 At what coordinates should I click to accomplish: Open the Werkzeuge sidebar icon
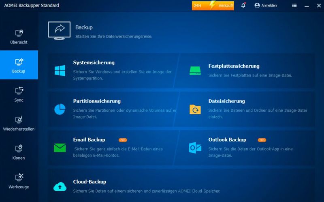[19, 177]
